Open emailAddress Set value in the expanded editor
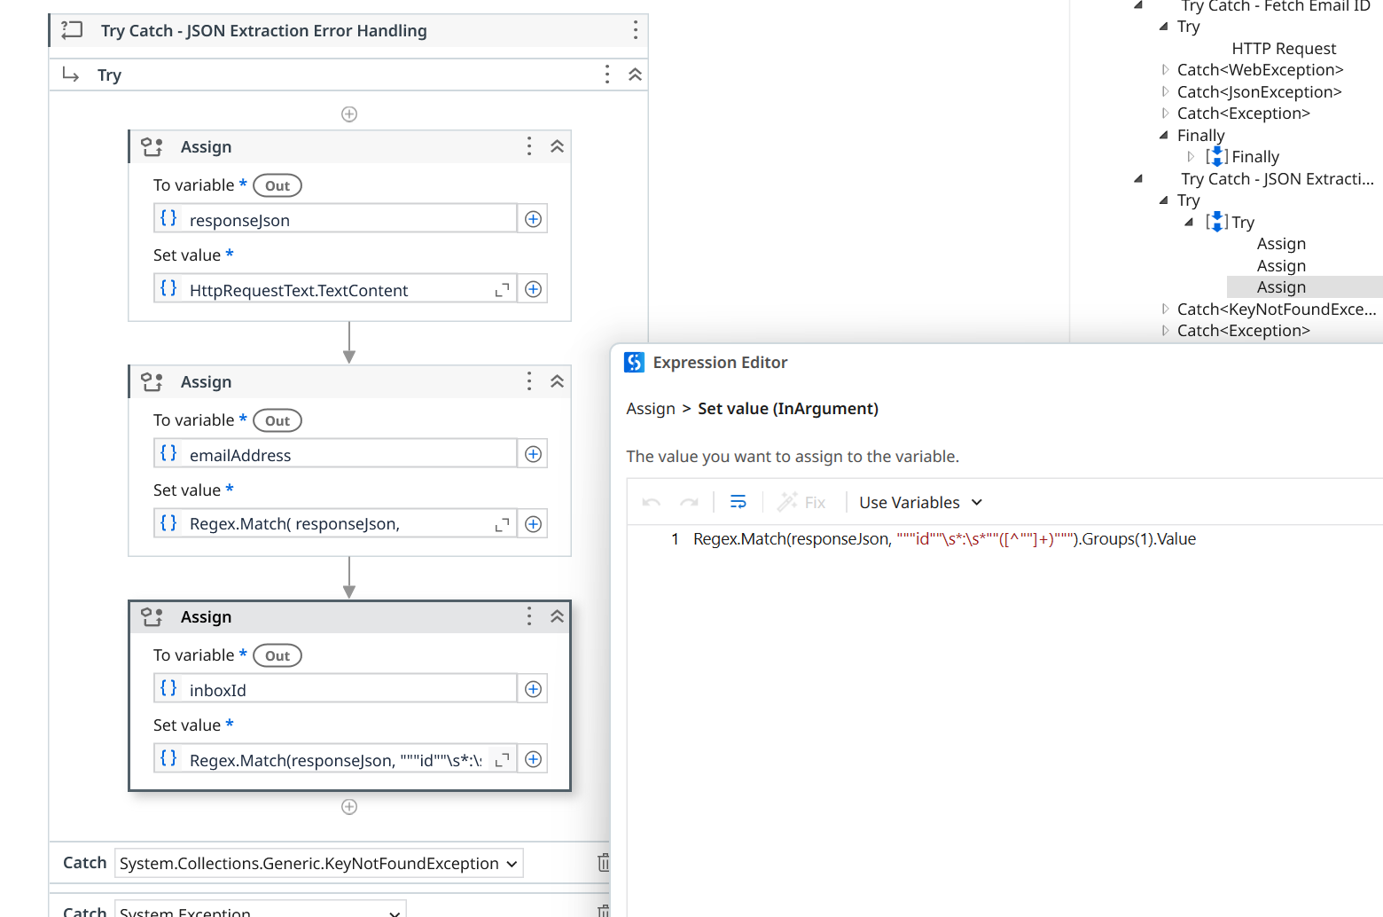 tap(502, 523)
